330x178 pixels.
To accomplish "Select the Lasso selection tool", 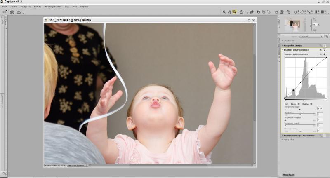I will coord(303,12).
